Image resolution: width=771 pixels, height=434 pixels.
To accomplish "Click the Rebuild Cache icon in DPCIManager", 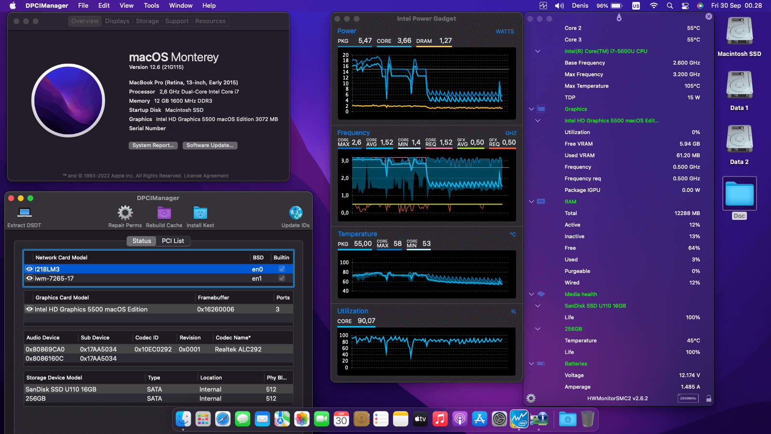I will coord(164,213).
